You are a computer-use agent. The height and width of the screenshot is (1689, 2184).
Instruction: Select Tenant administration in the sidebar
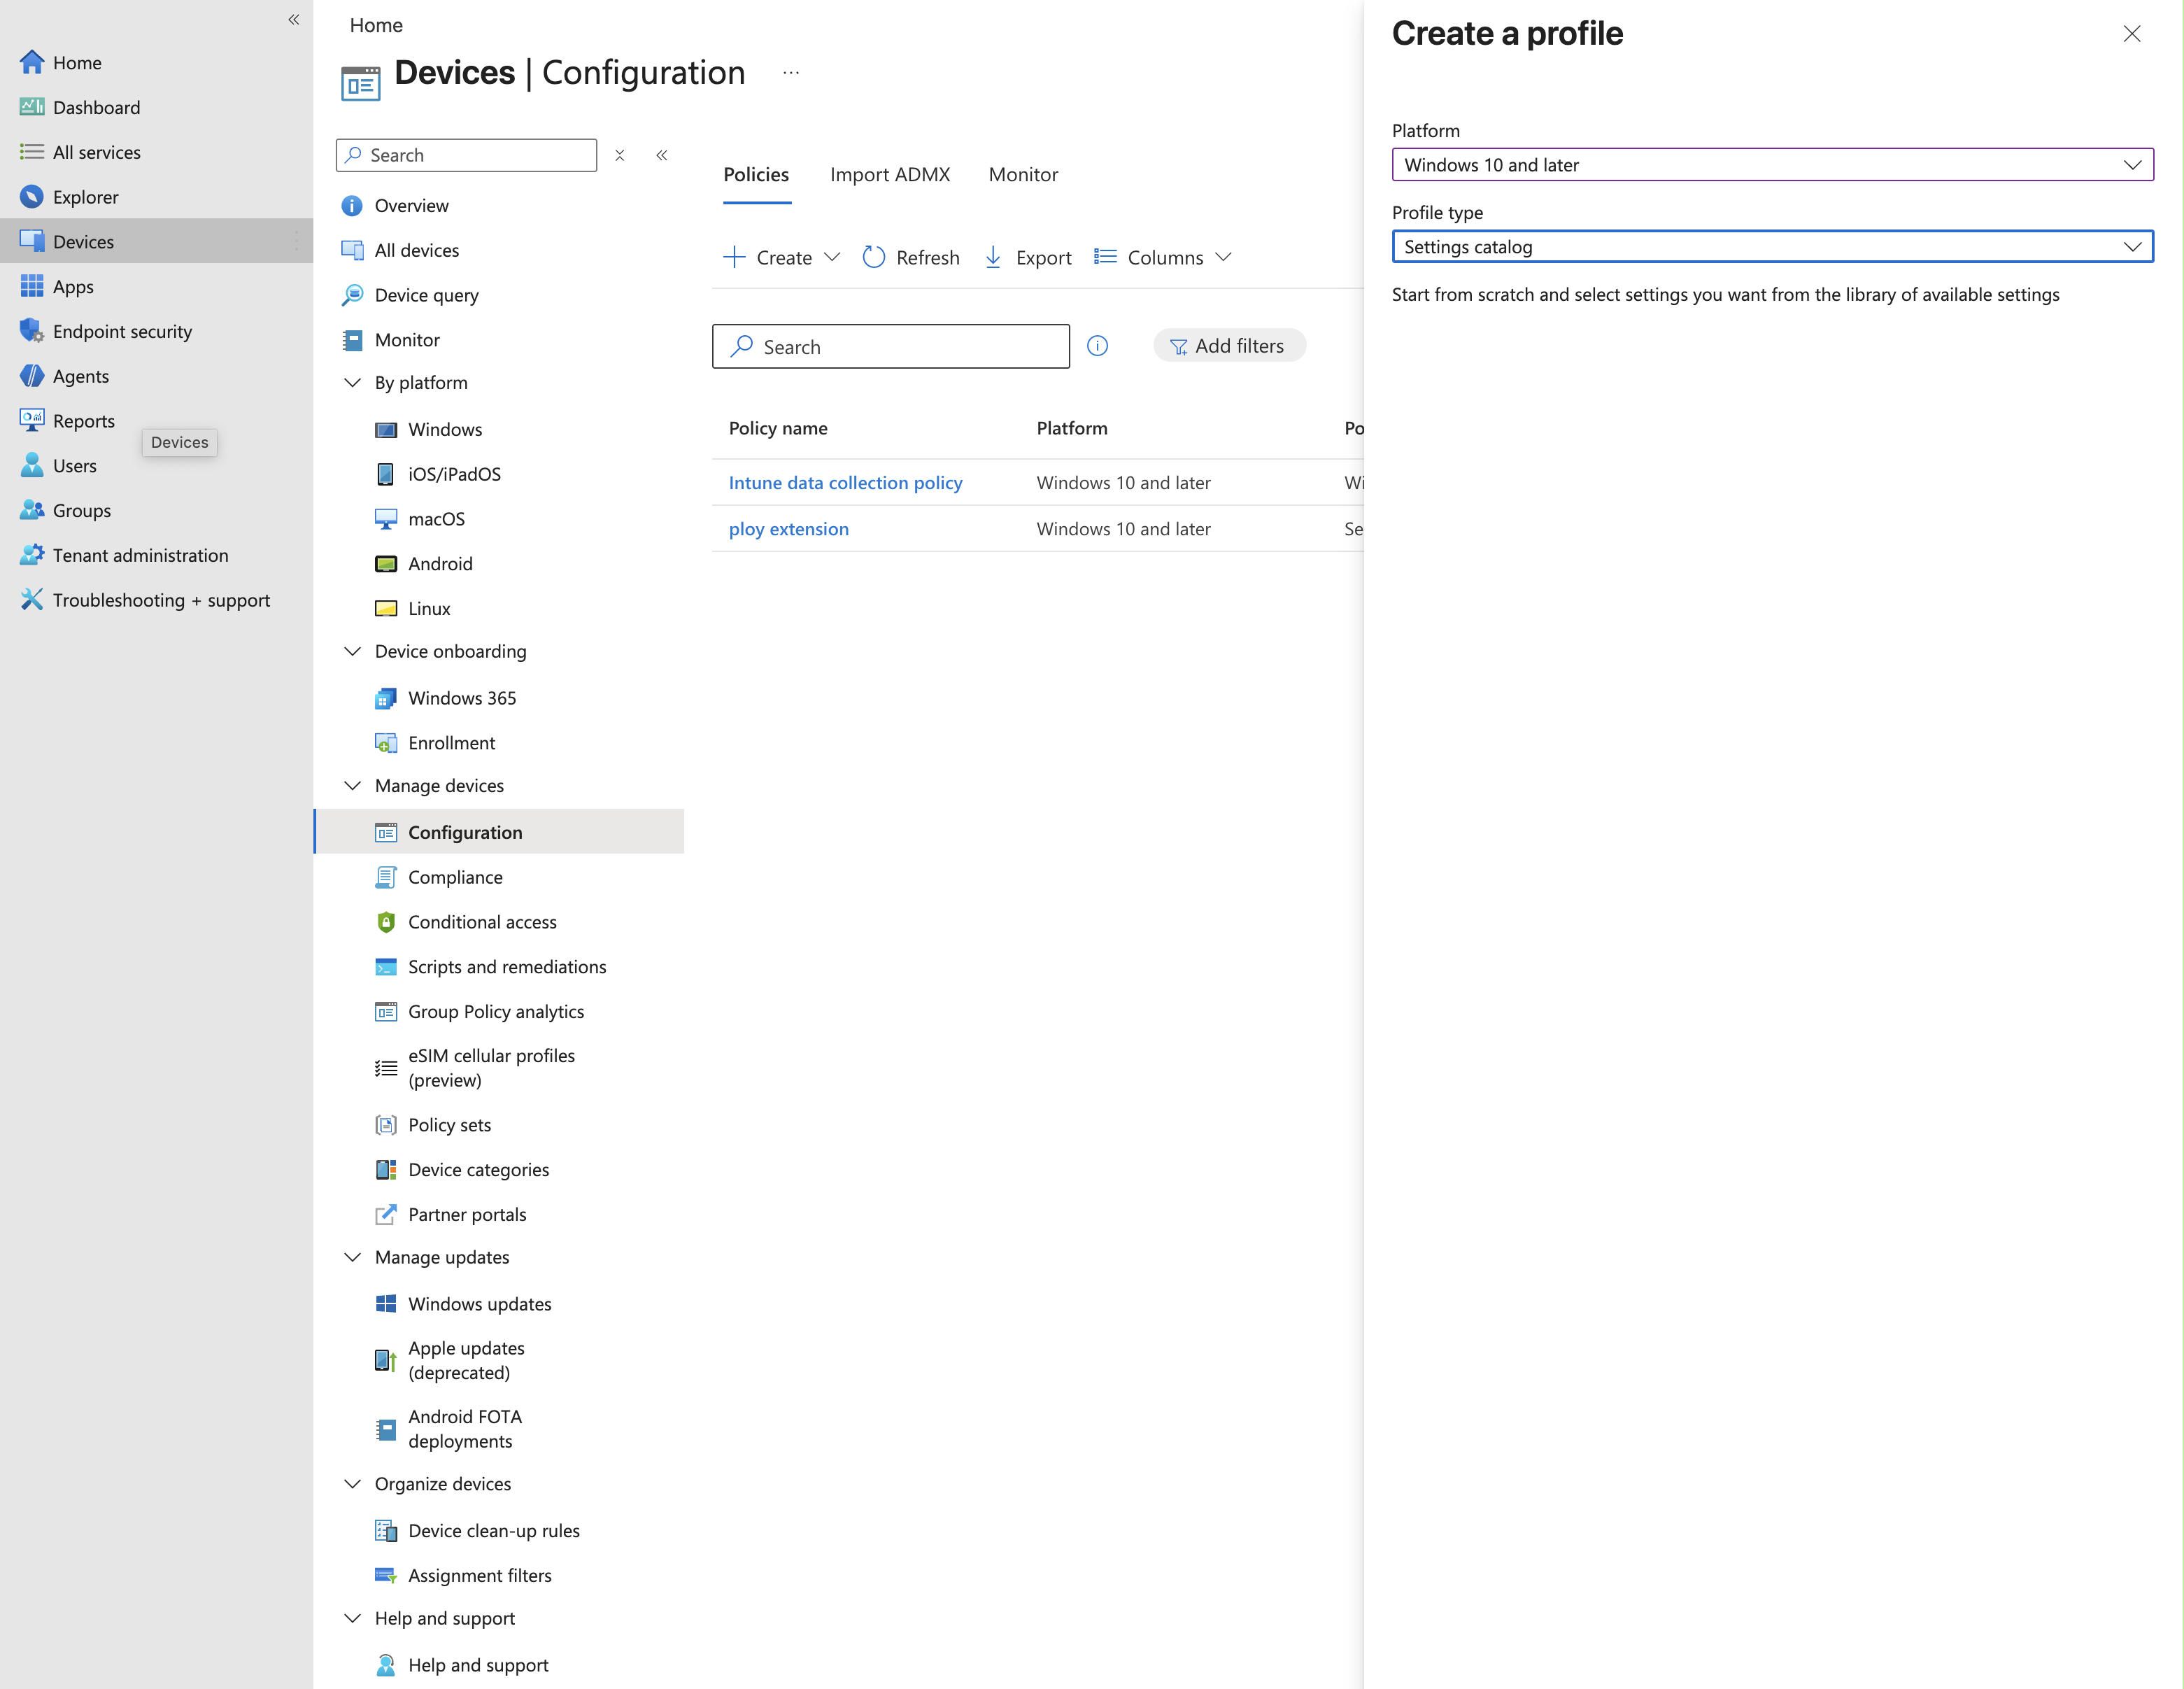tap(139, 555)
